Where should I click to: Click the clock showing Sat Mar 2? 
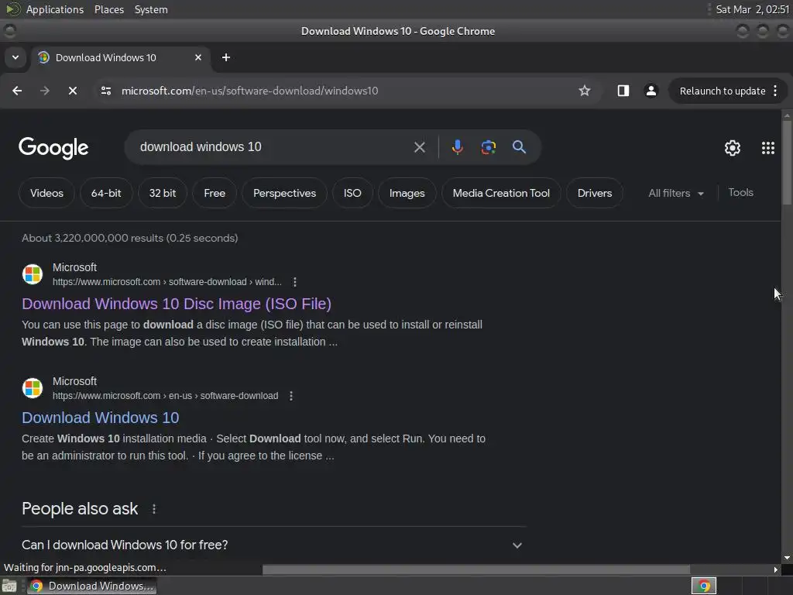(753, 9)
